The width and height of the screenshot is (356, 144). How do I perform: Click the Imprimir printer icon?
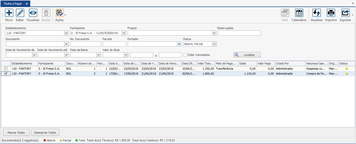point(331,13)
